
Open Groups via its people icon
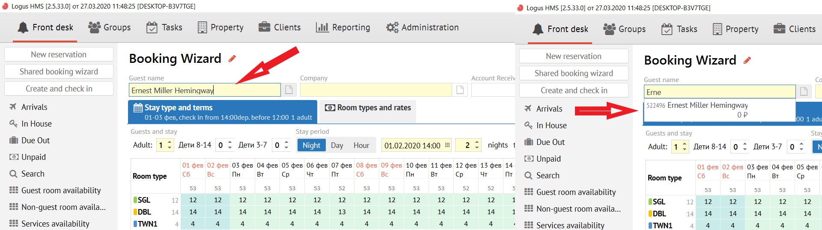coord(94,27)
